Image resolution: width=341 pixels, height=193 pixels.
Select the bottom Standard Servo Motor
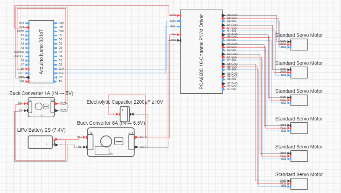(299, 183)
